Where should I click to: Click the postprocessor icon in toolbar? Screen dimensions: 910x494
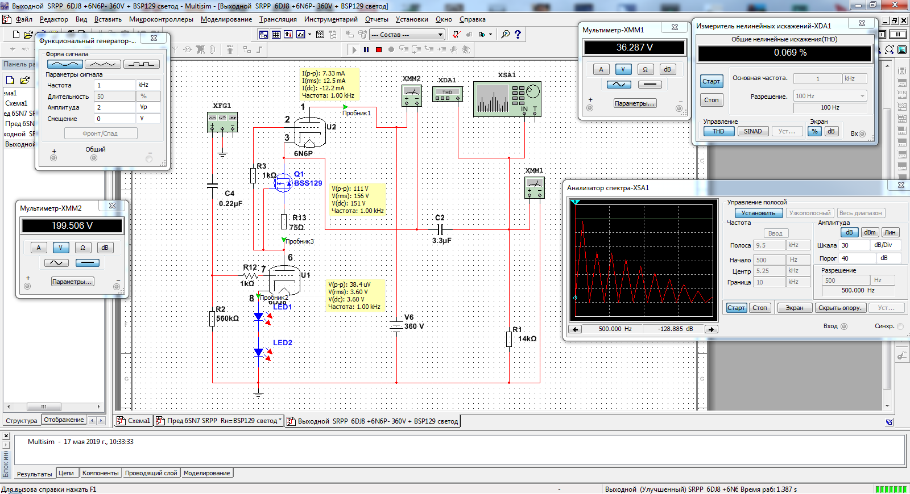(320, 35)
